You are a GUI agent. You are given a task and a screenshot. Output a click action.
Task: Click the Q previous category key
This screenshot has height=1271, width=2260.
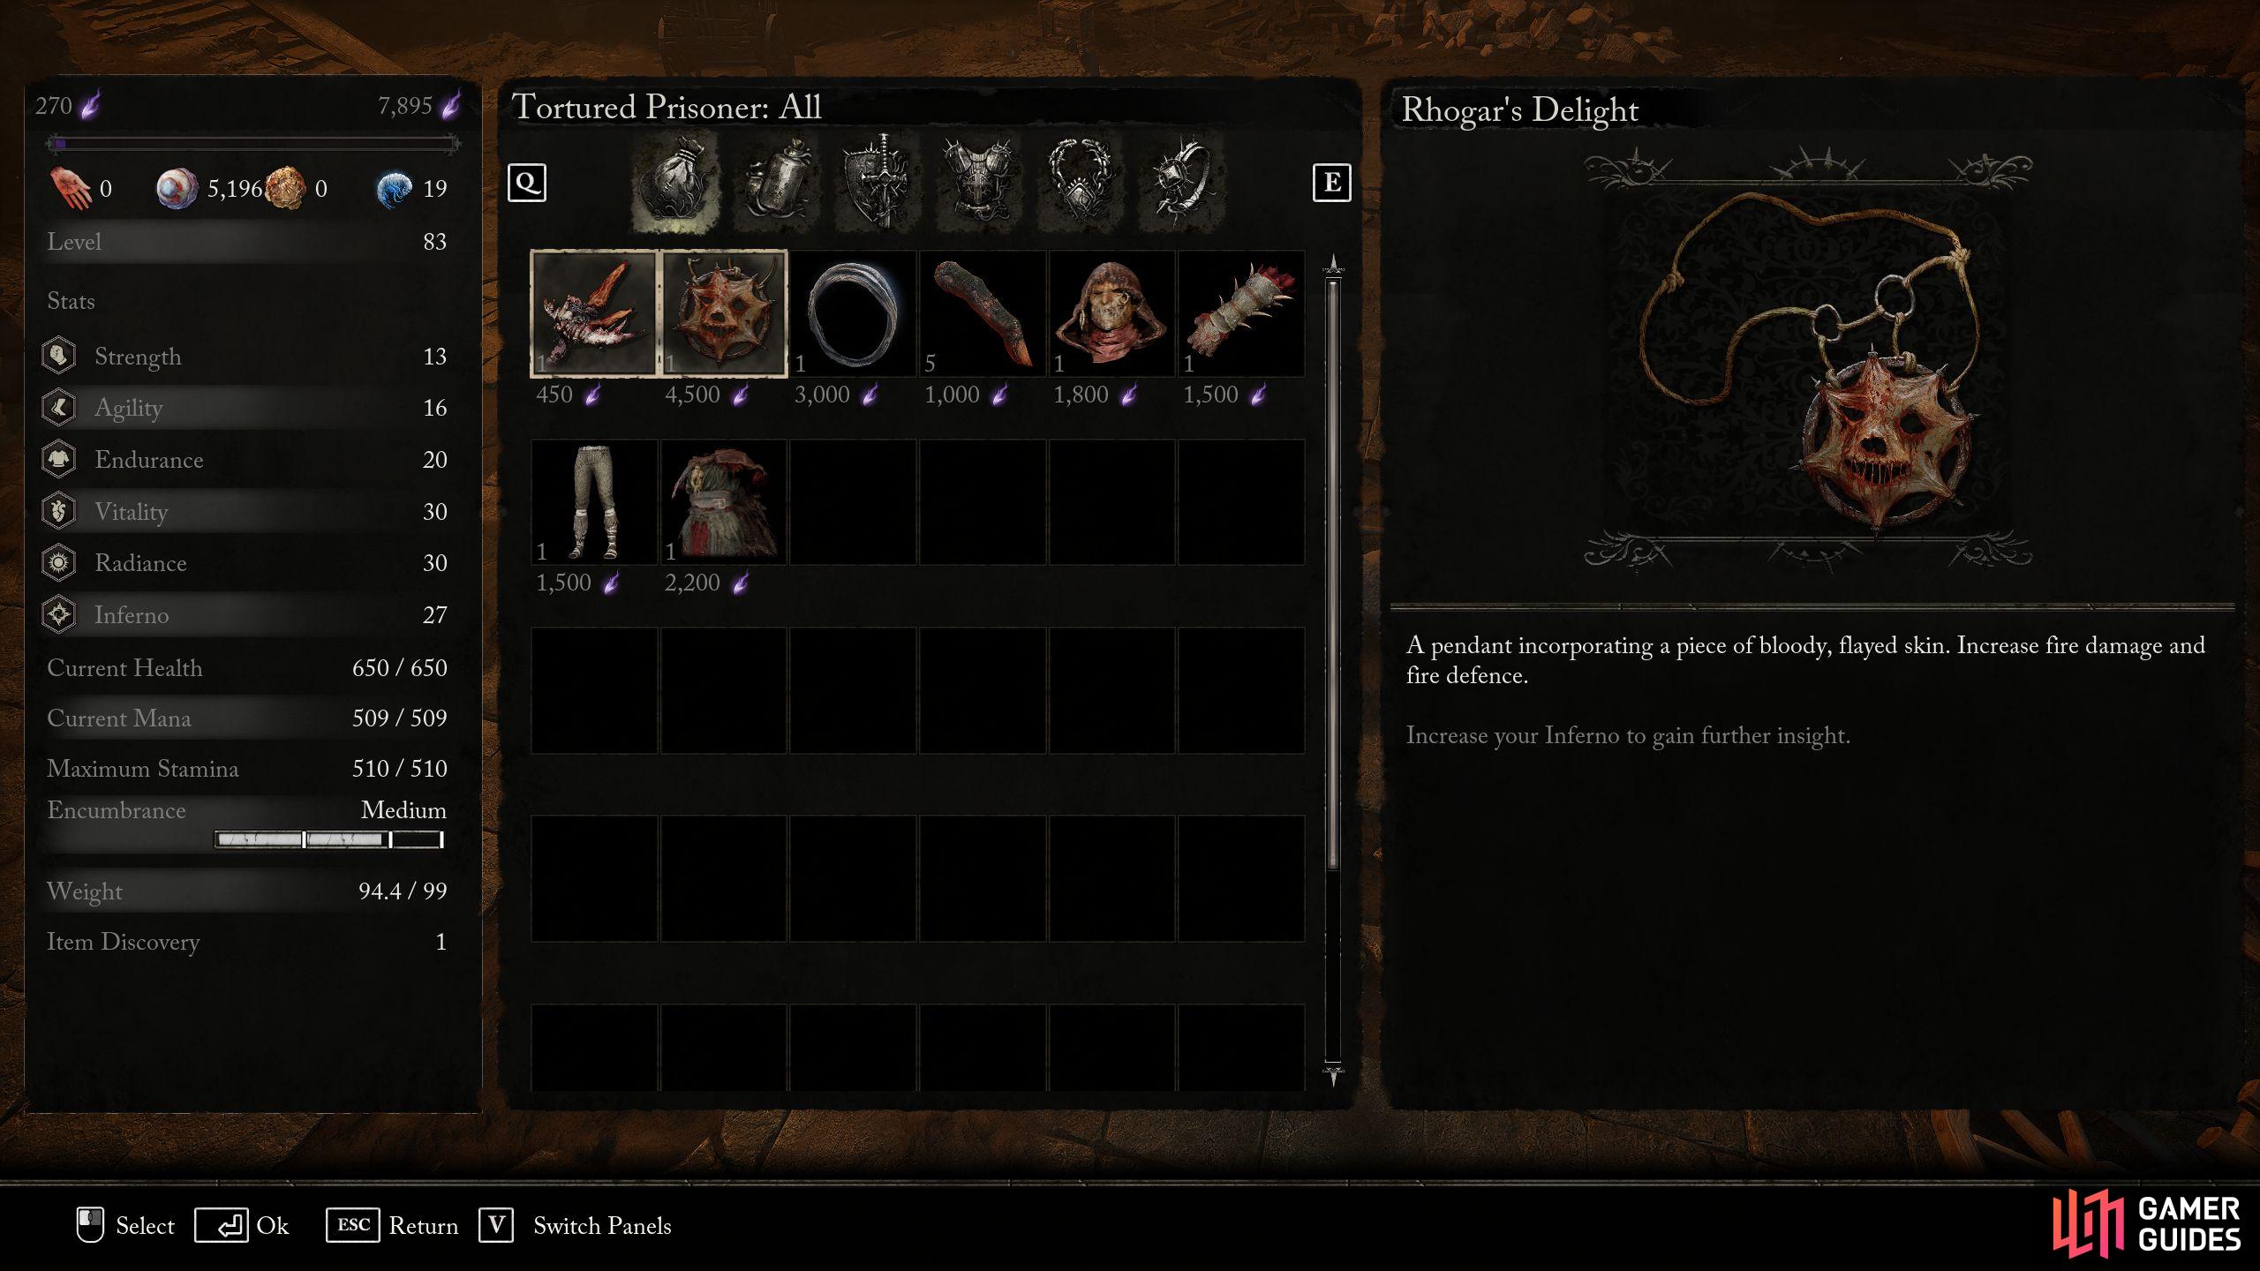point(527,183)
